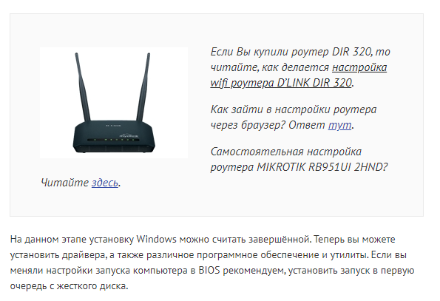Click the 'через браузер? Ответ' text
The width and height of the screenshot is (440, 301).
pos(268,125)
